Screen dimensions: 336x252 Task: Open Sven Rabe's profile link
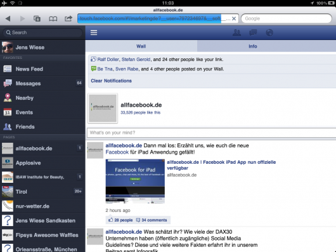pos(127,69)
